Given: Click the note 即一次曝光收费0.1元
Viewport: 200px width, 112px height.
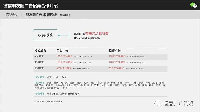Looking at the screenshot, I should pos(83,62).
